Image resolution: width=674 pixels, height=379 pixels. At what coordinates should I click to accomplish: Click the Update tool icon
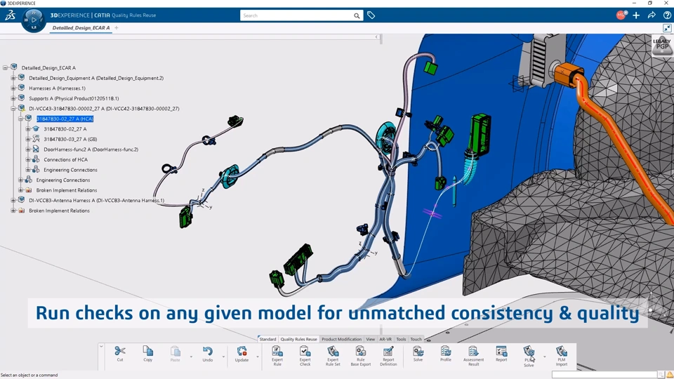(x=242, y=352)
